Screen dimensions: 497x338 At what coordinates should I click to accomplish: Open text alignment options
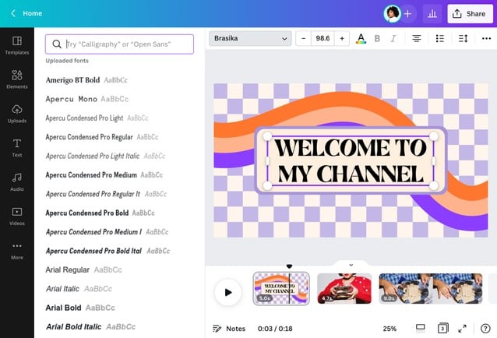click(x=417, y=38)
